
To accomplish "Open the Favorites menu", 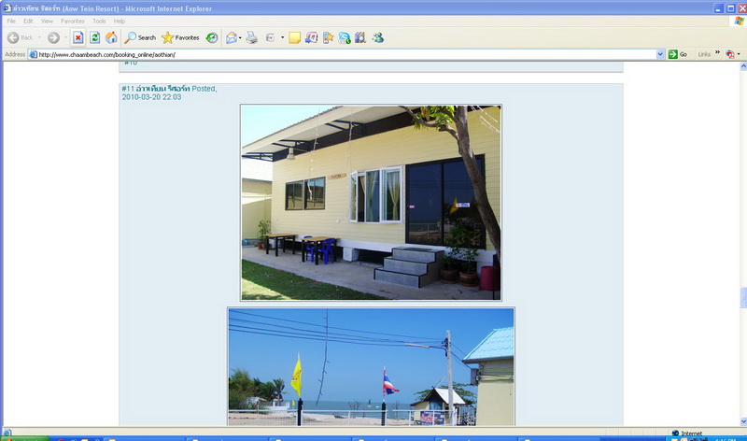I will [73, 21].
